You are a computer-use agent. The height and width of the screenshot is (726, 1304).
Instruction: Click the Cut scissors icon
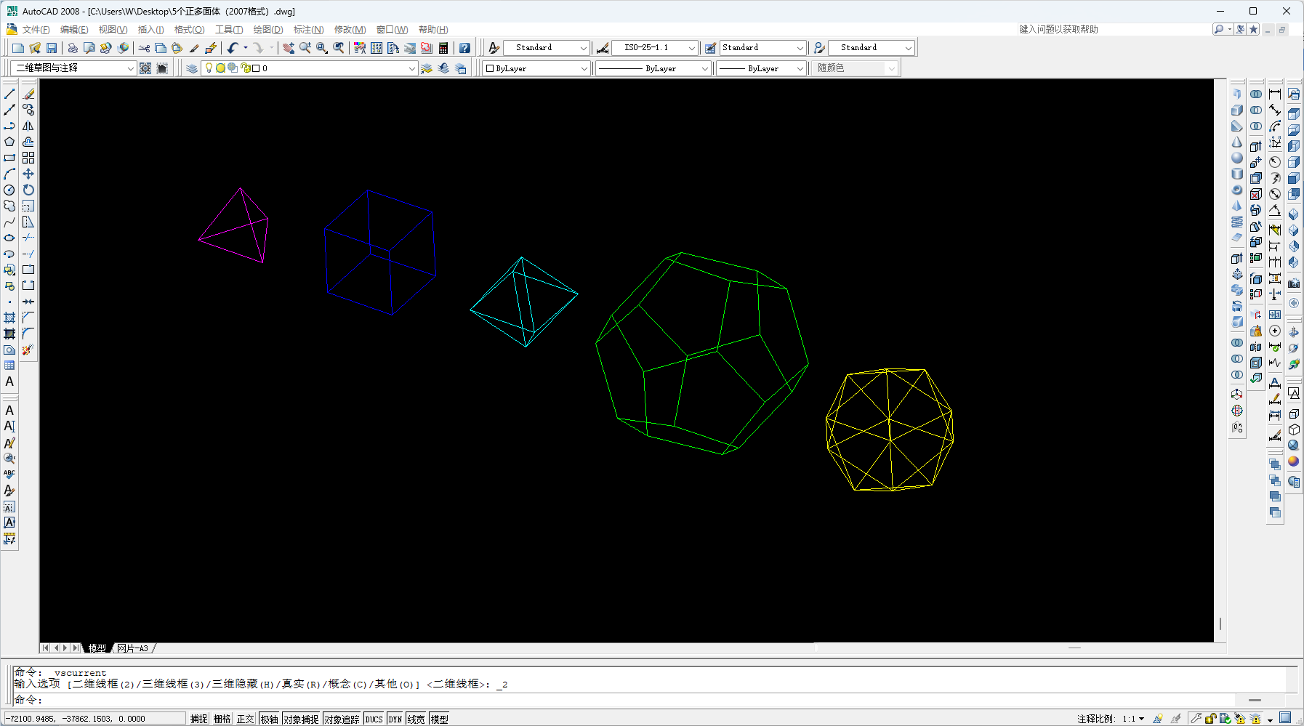tap(144, 48)
